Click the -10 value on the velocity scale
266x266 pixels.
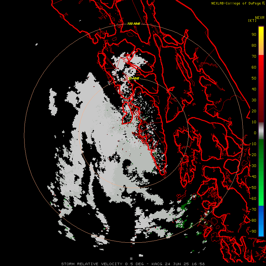tap(253, 144)
